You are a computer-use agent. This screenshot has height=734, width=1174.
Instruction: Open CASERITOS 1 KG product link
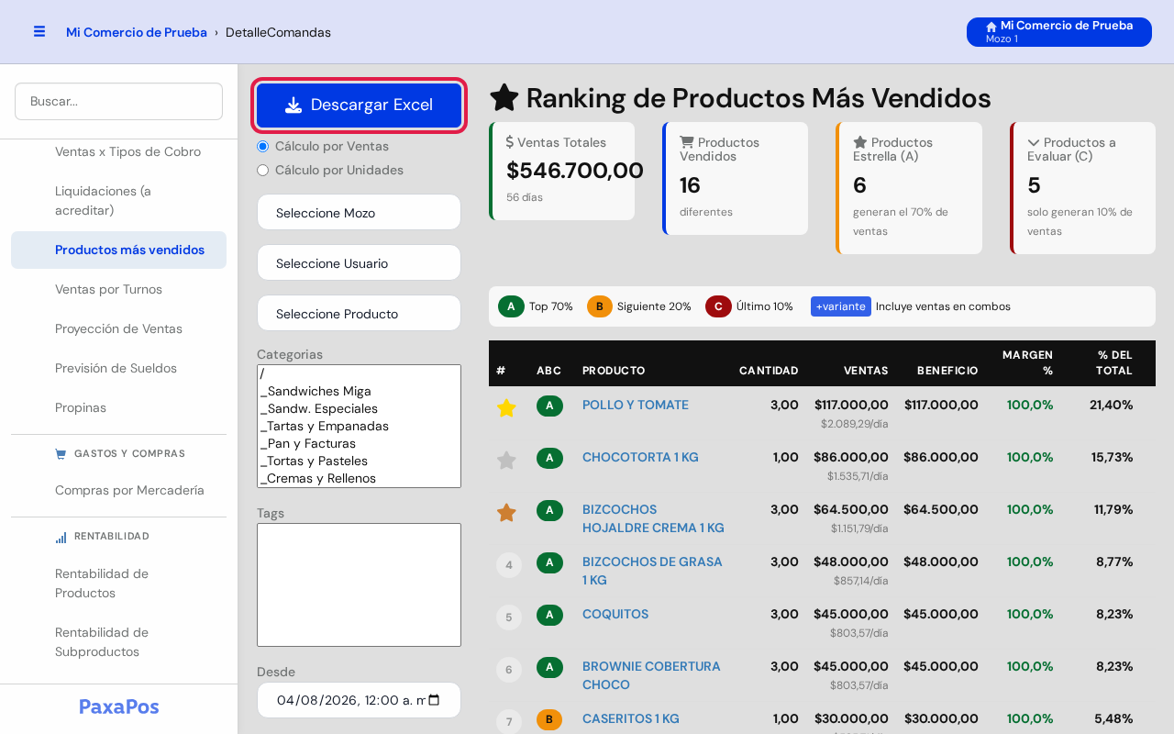point(631,718)
